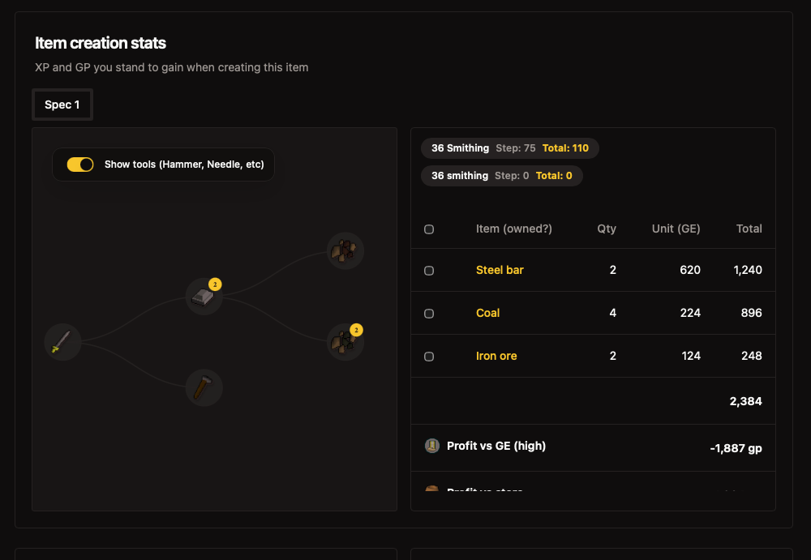Open the Steel bar item link
The height and width of the screenshot is (560, 811).
pyautogui.click(x=500, y=270)
